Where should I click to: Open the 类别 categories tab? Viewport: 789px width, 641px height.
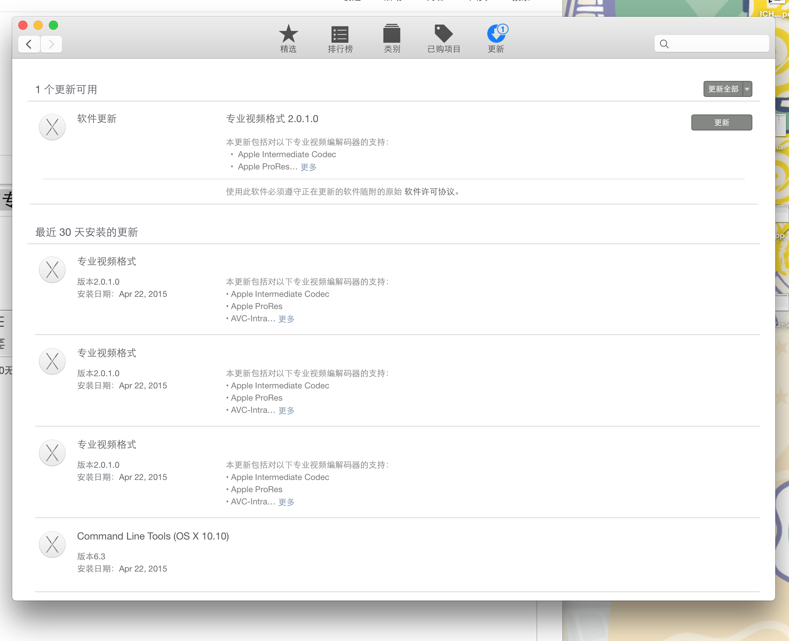(392, 38)
